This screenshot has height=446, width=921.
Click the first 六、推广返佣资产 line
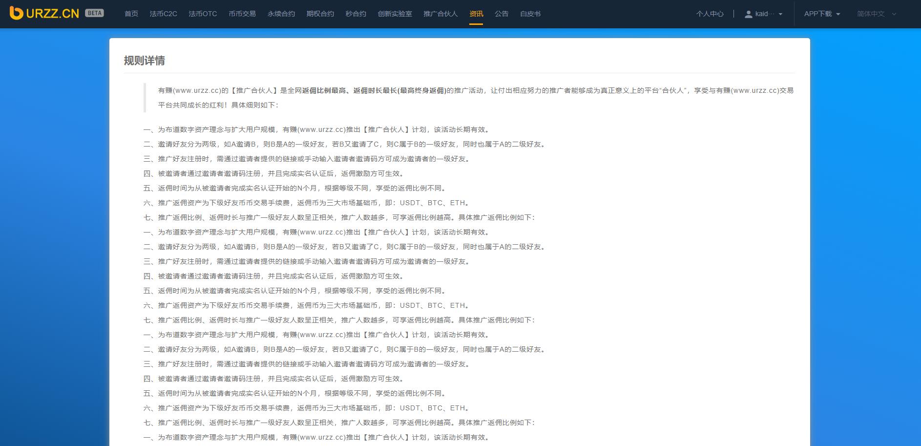tap(307, 203)
